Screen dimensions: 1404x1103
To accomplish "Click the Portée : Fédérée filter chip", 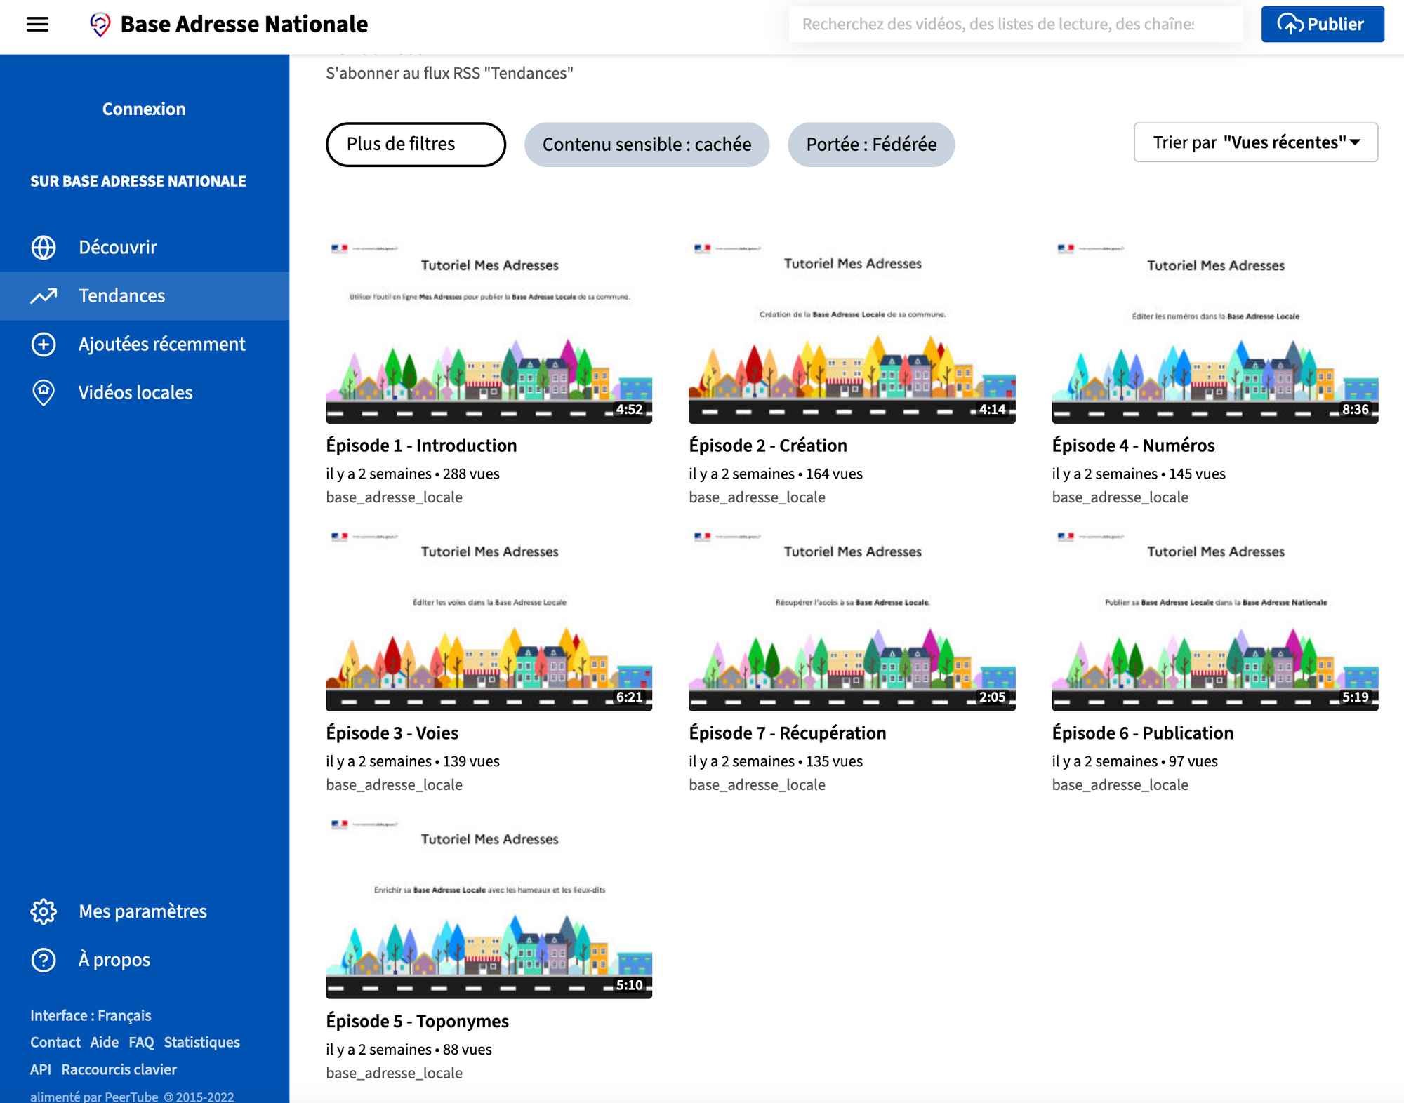I will coord(871,145).
